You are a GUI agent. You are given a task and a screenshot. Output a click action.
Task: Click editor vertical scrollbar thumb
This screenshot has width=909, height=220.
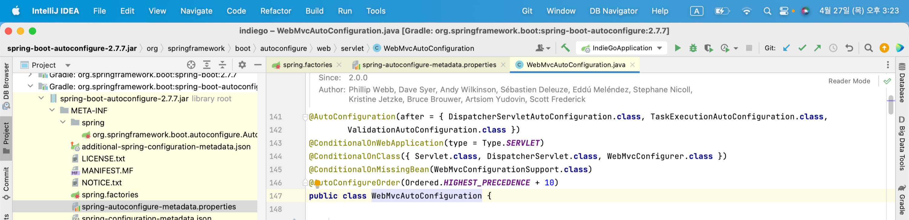[x=891, y=105]
